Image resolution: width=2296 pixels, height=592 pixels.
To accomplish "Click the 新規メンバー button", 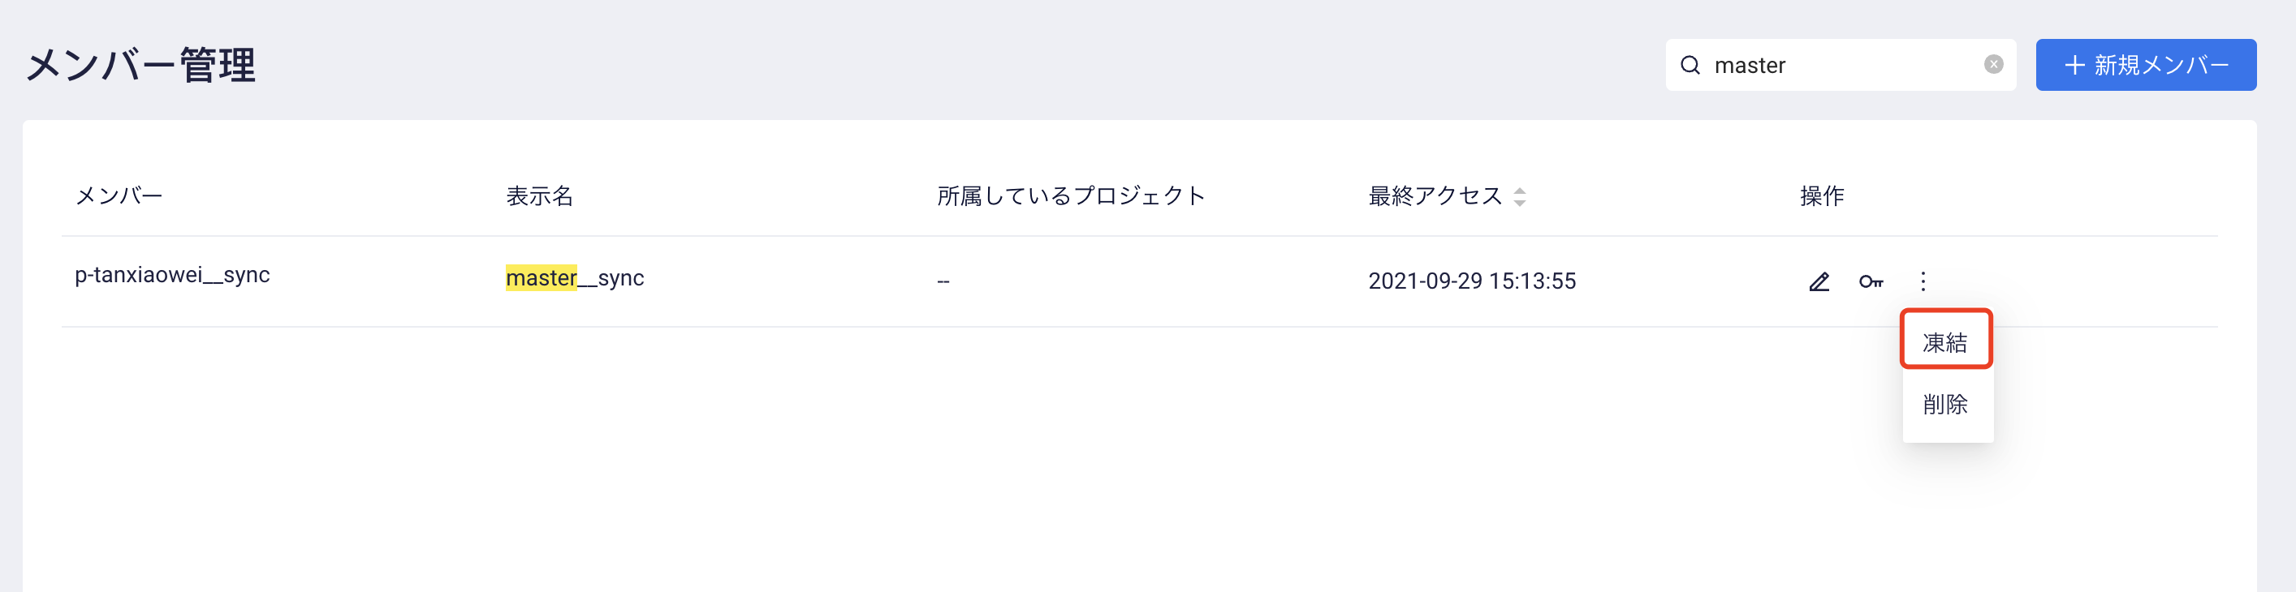I will (2145, 65).
